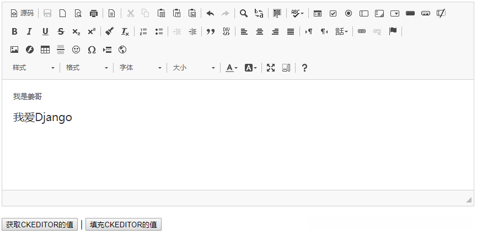Open the 格式 format dropdown
Image resolution: width=477 pixels, height=235 pixels.
click(x=87, y=68)
